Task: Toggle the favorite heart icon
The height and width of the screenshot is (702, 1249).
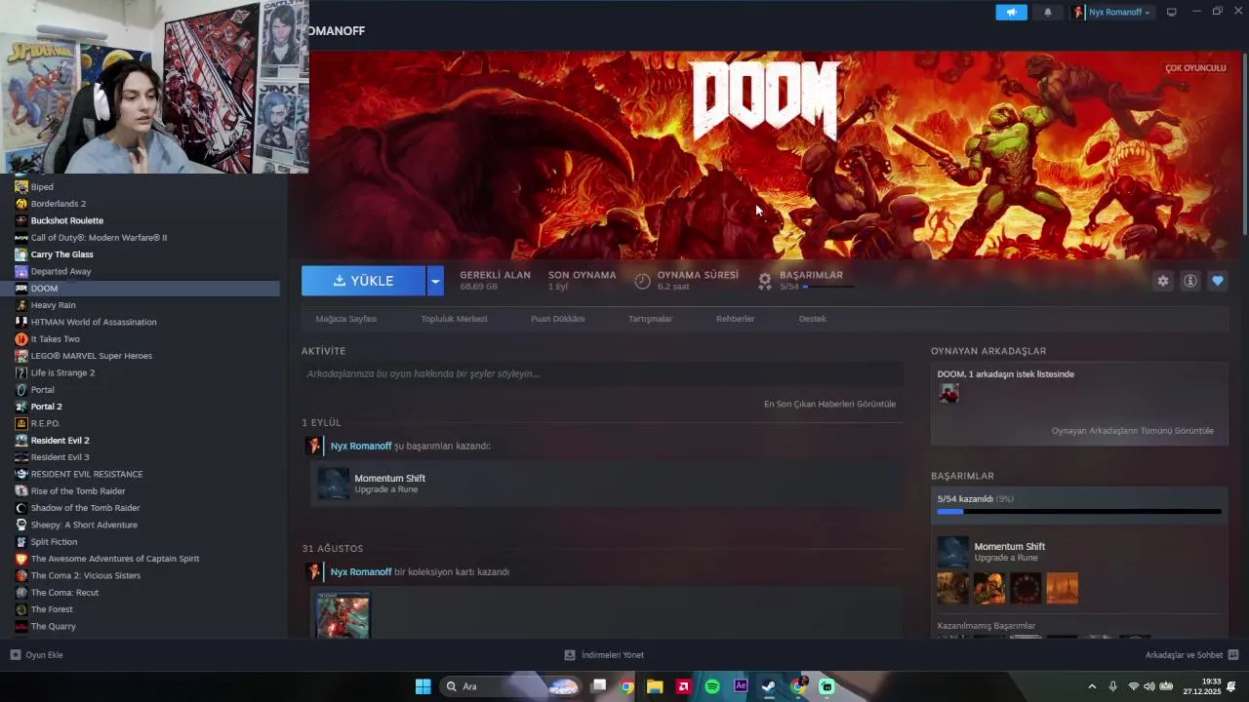Action: pyautogui.click(x=1218, y=281)
